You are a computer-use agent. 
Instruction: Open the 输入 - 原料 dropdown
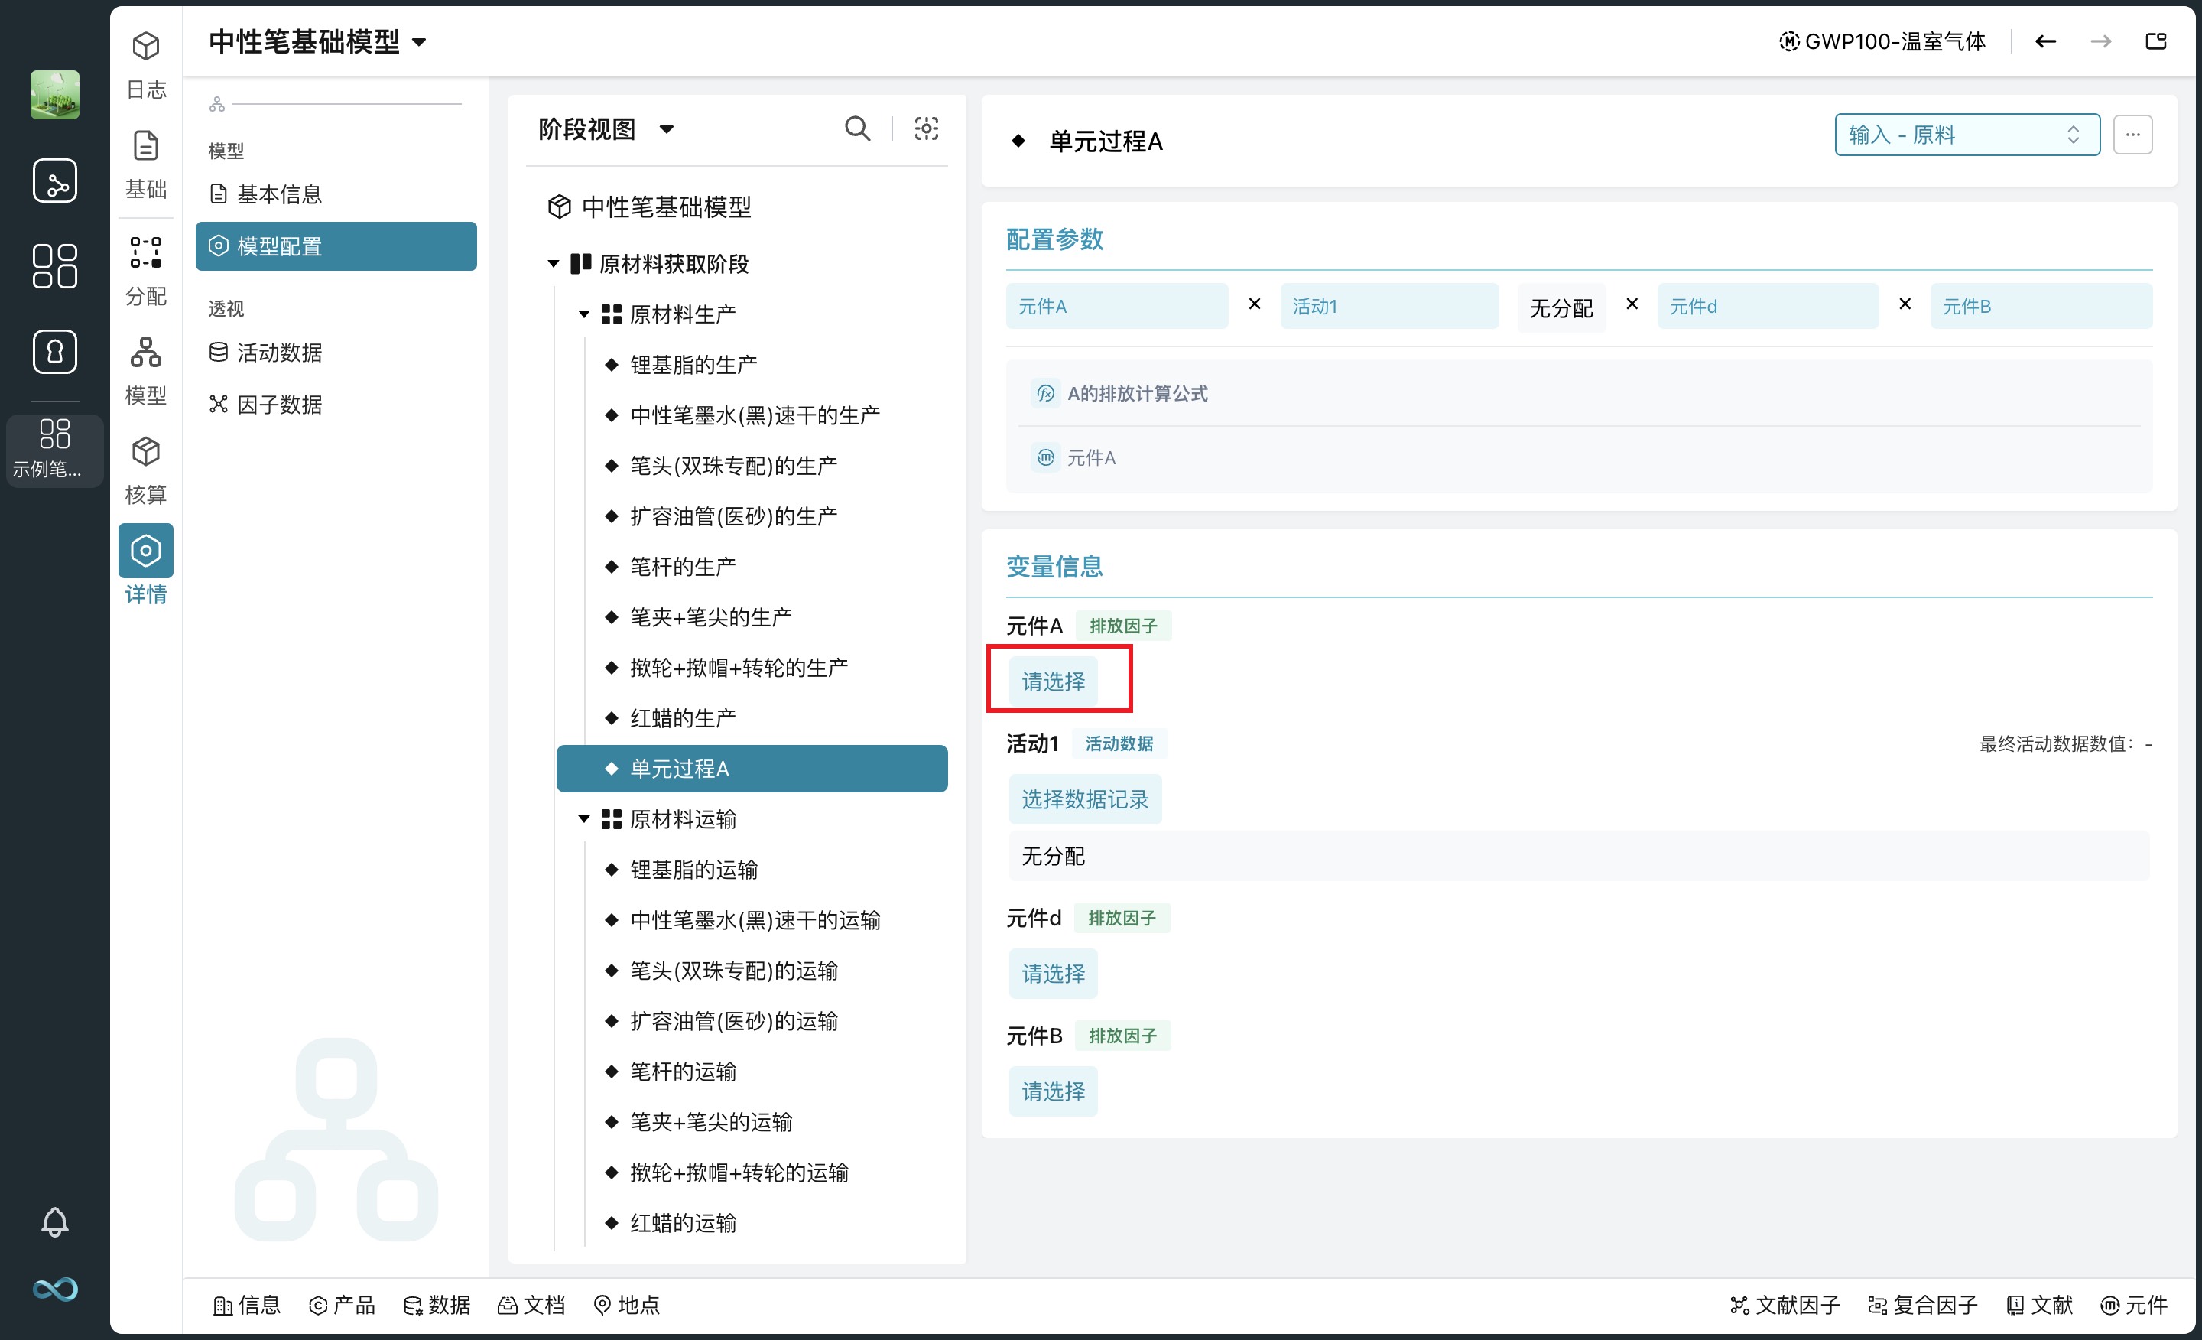tap(1966, 135)
